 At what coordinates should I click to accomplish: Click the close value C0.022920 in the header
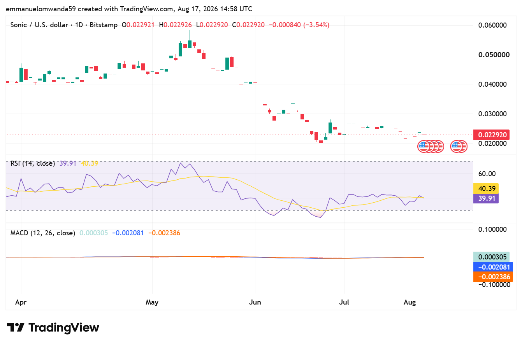coord(248,25)
